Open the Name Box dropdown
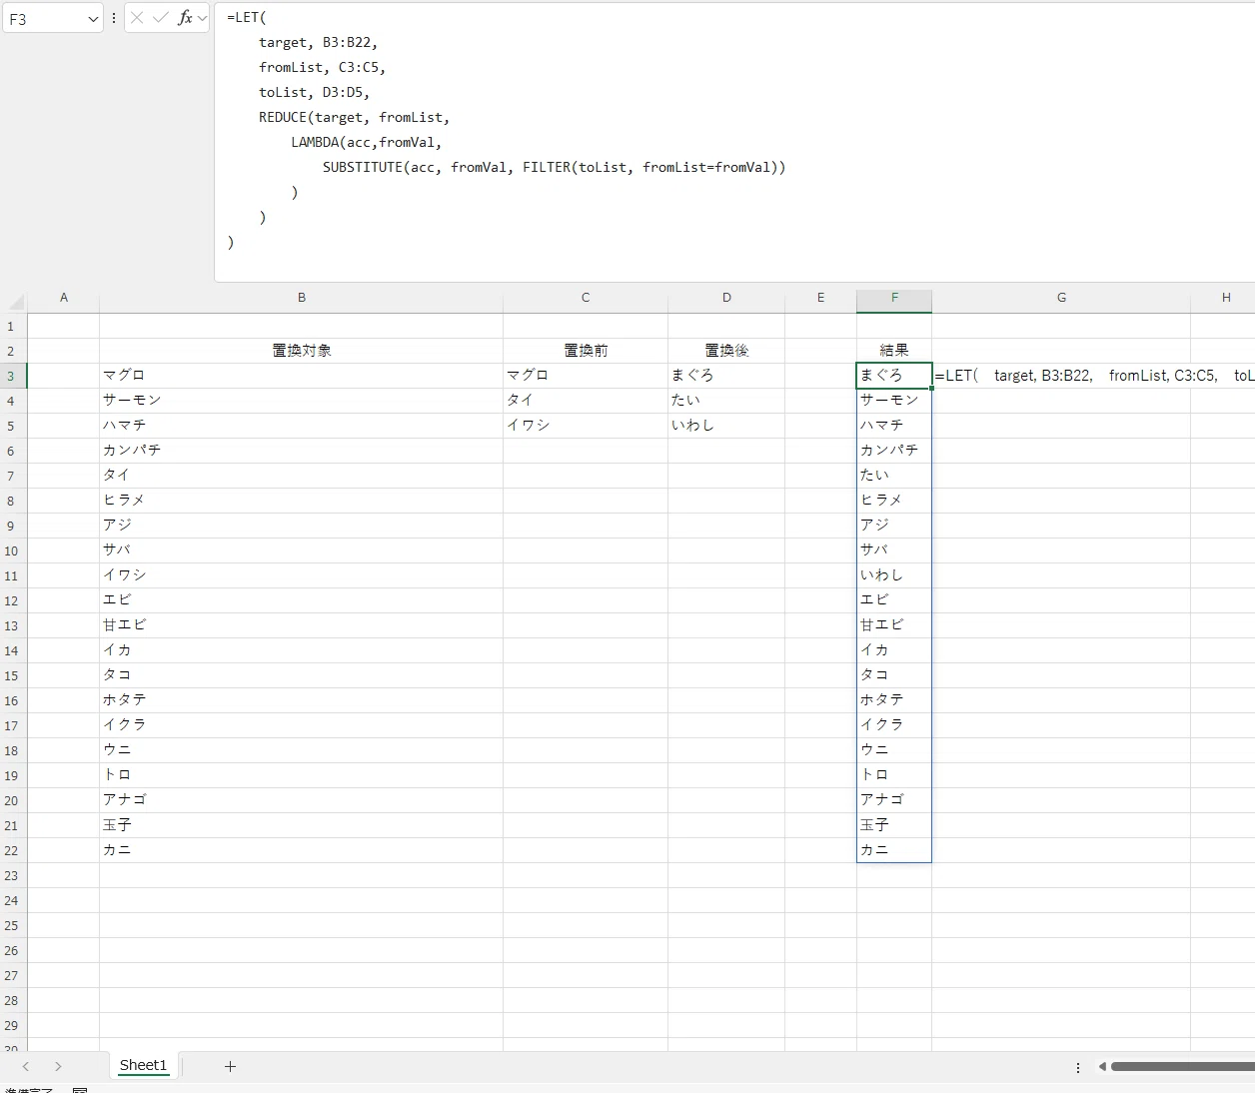The image size is (1255, 1093). click(93, 19)
